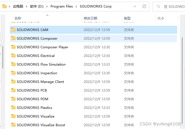The image size is (185, 129).
Task: Select the SOLIDWORKS PCB folder icon
Action: (x=13, y=90)
